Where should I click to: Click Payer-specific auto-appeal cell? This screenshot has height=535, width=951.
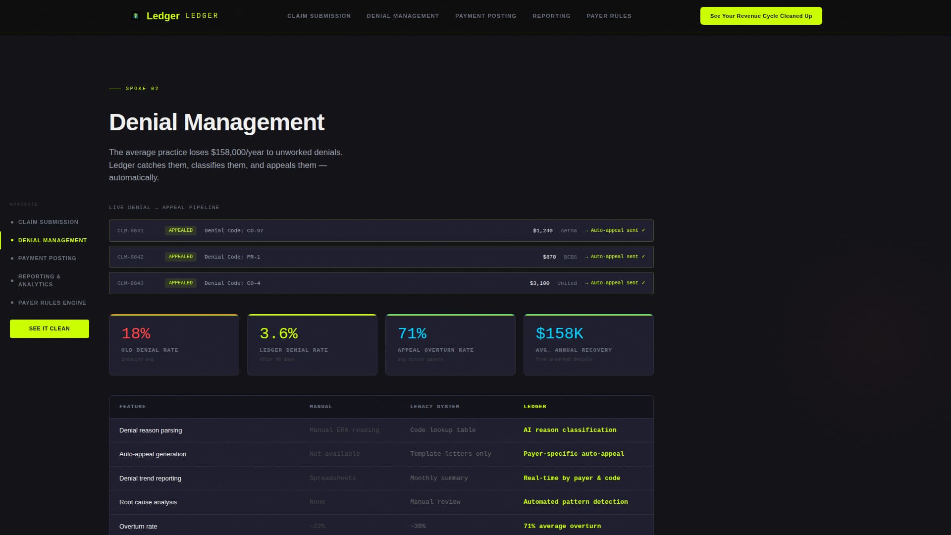(x=574, y=454)
